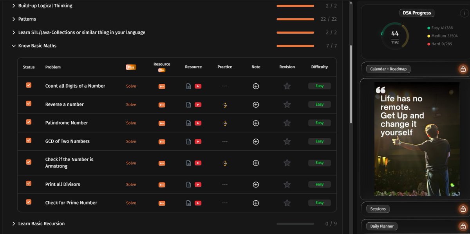470x234 pixels.
Task: Open Plus video for Count all Digits
Action: 162,86
